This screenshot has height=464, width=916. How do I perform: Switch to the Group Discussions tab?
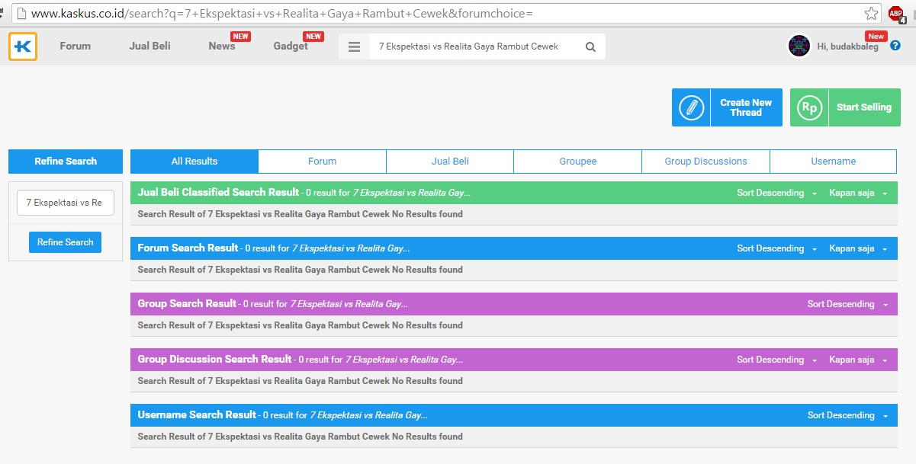tap(705, 162)
